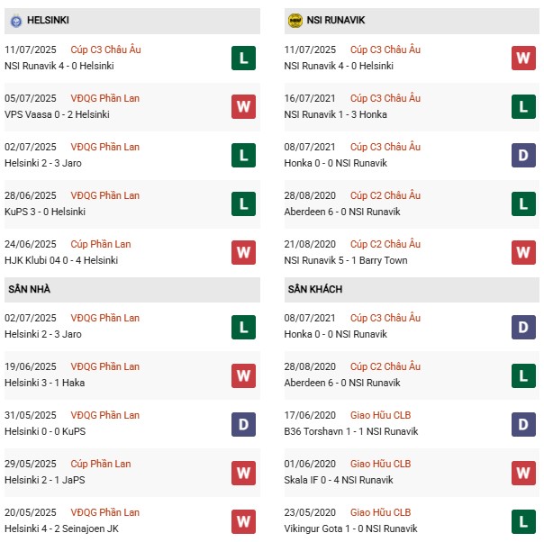Open Cúp C2 Châu Âu link dated 21/08/2020

coord(384,244)
